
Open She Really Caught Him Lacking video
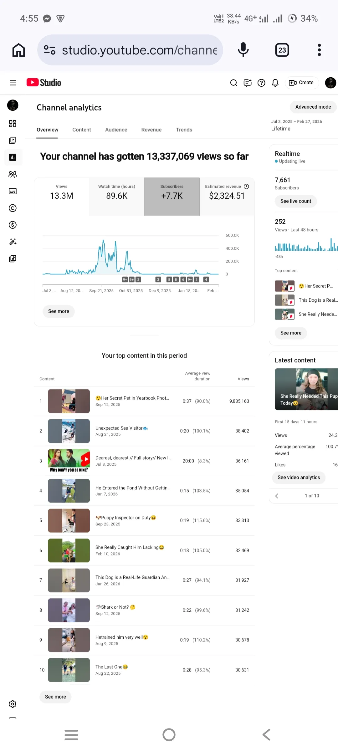point(144,550)
